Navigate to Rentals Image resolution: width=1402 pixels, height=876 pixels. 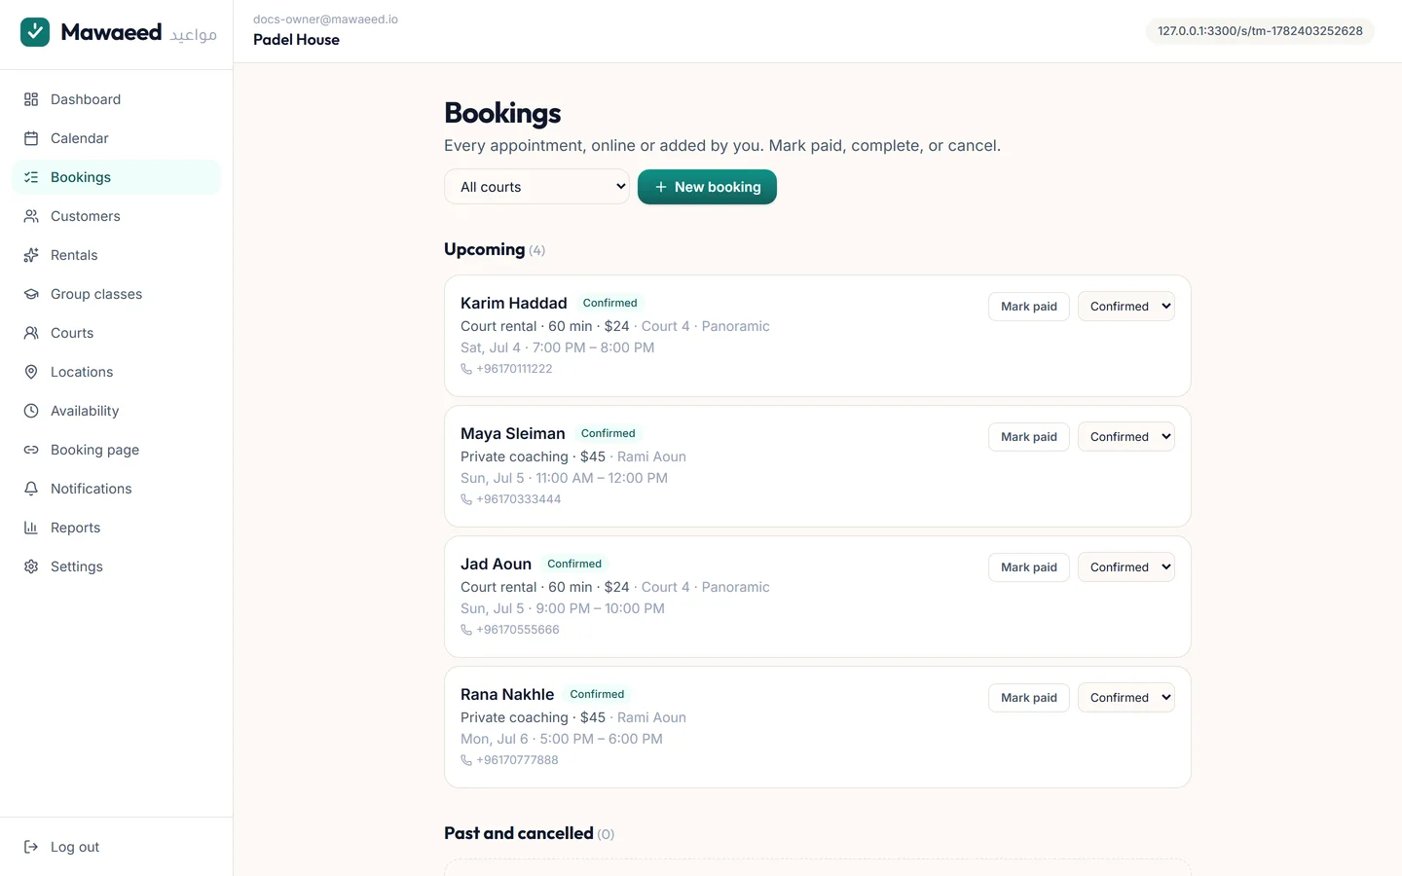[117, 255]
